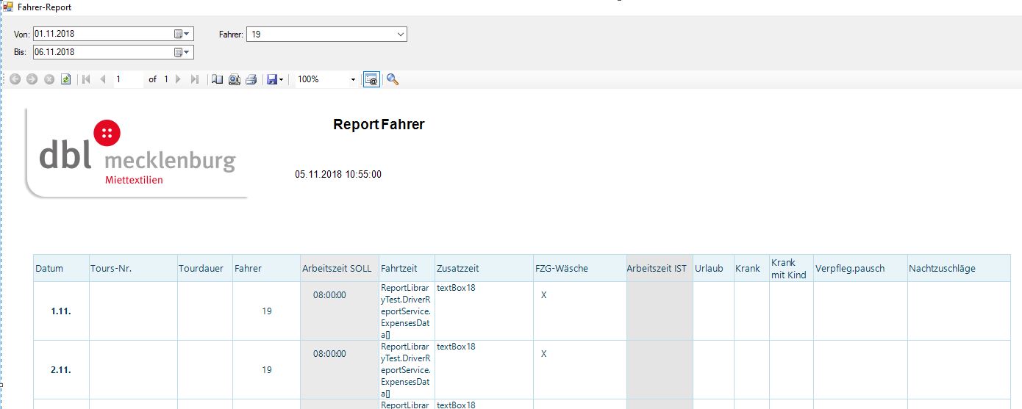Viewport: 1022px width, 409px height.
Task: Go back in report navigation
Action: 15,79
